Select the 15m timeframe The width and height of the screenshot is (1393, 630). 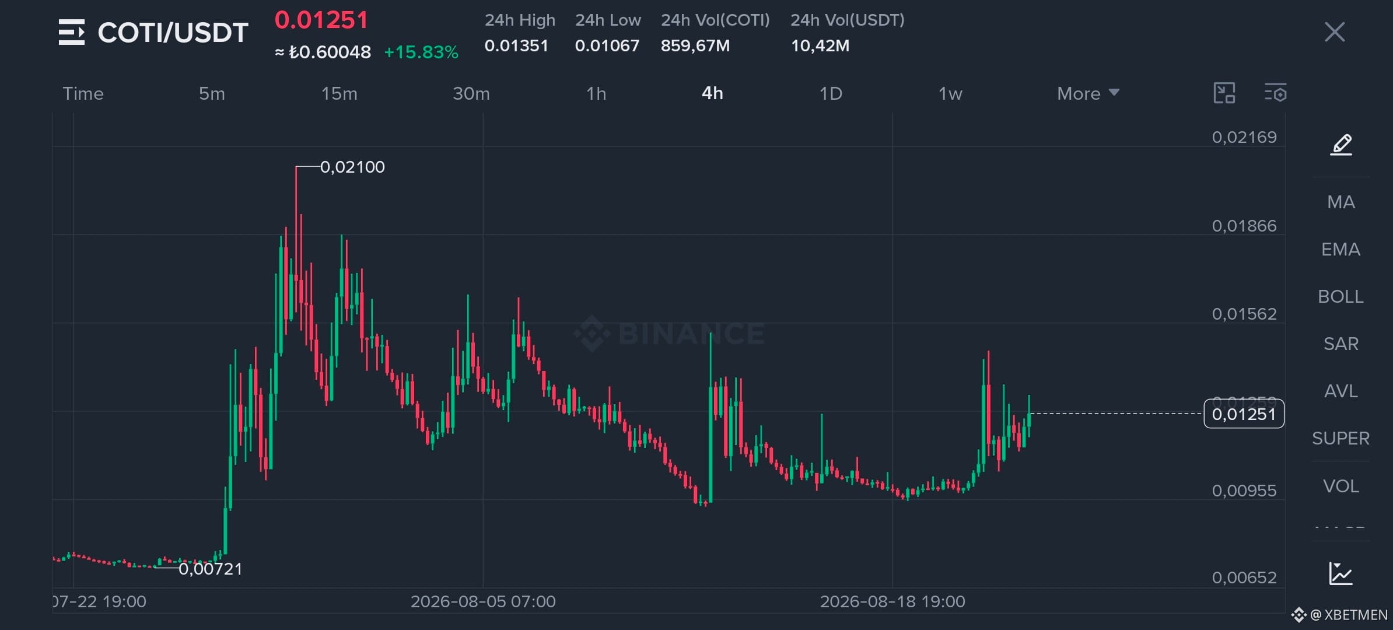(339, 93)
